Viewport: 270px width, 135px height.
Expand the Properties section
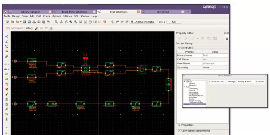pos(179,125)
